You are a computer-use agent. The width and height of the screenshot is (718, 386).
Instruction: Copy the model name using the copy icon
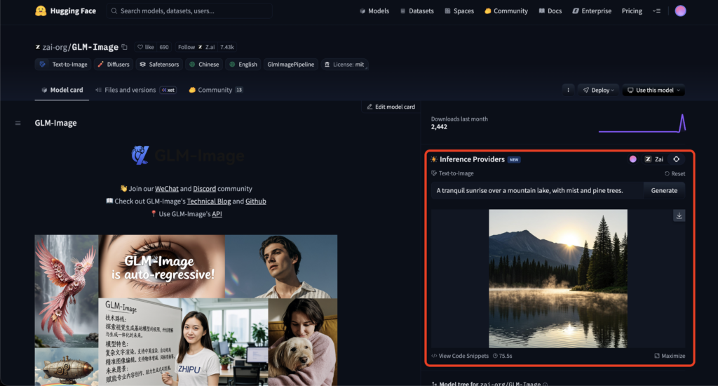tap(125, 47)
